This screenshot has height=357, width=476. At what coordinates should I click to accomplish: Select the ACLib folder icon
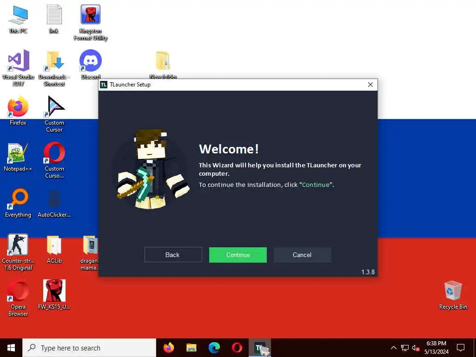click(x=54, y=249)
